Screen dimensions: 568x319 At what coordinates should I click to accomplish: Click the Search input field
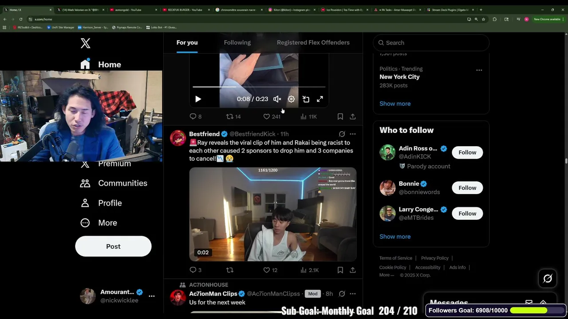pyautogui.click(x=431, y=43)
